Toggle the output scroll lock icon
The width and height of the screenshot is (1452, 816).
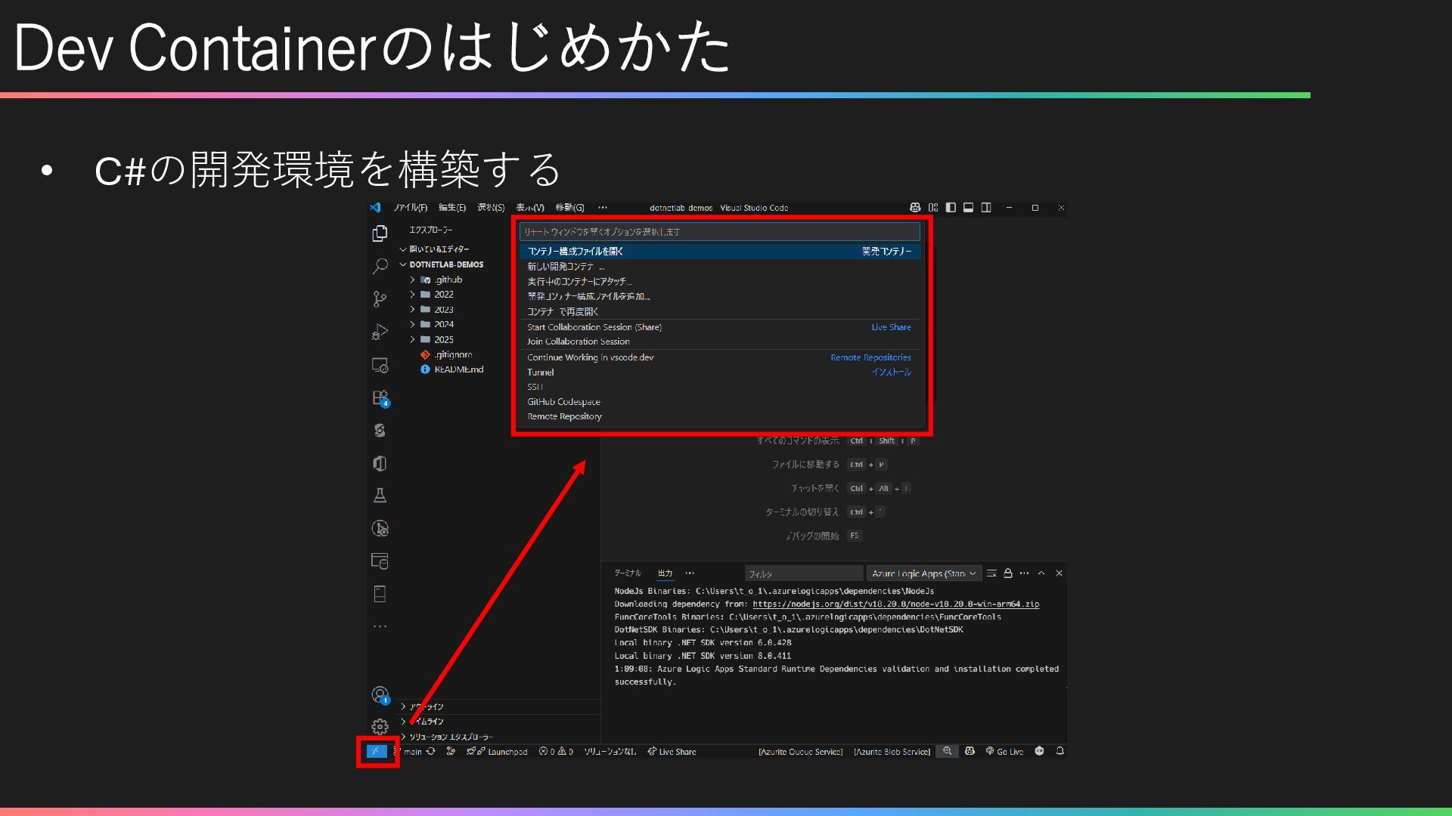[1007, 573]
